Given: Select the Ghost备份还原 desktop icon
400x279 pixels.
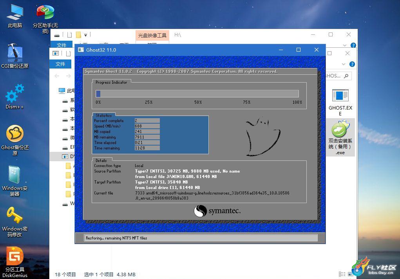Looking at the screenshot, I should coord(15,140).
